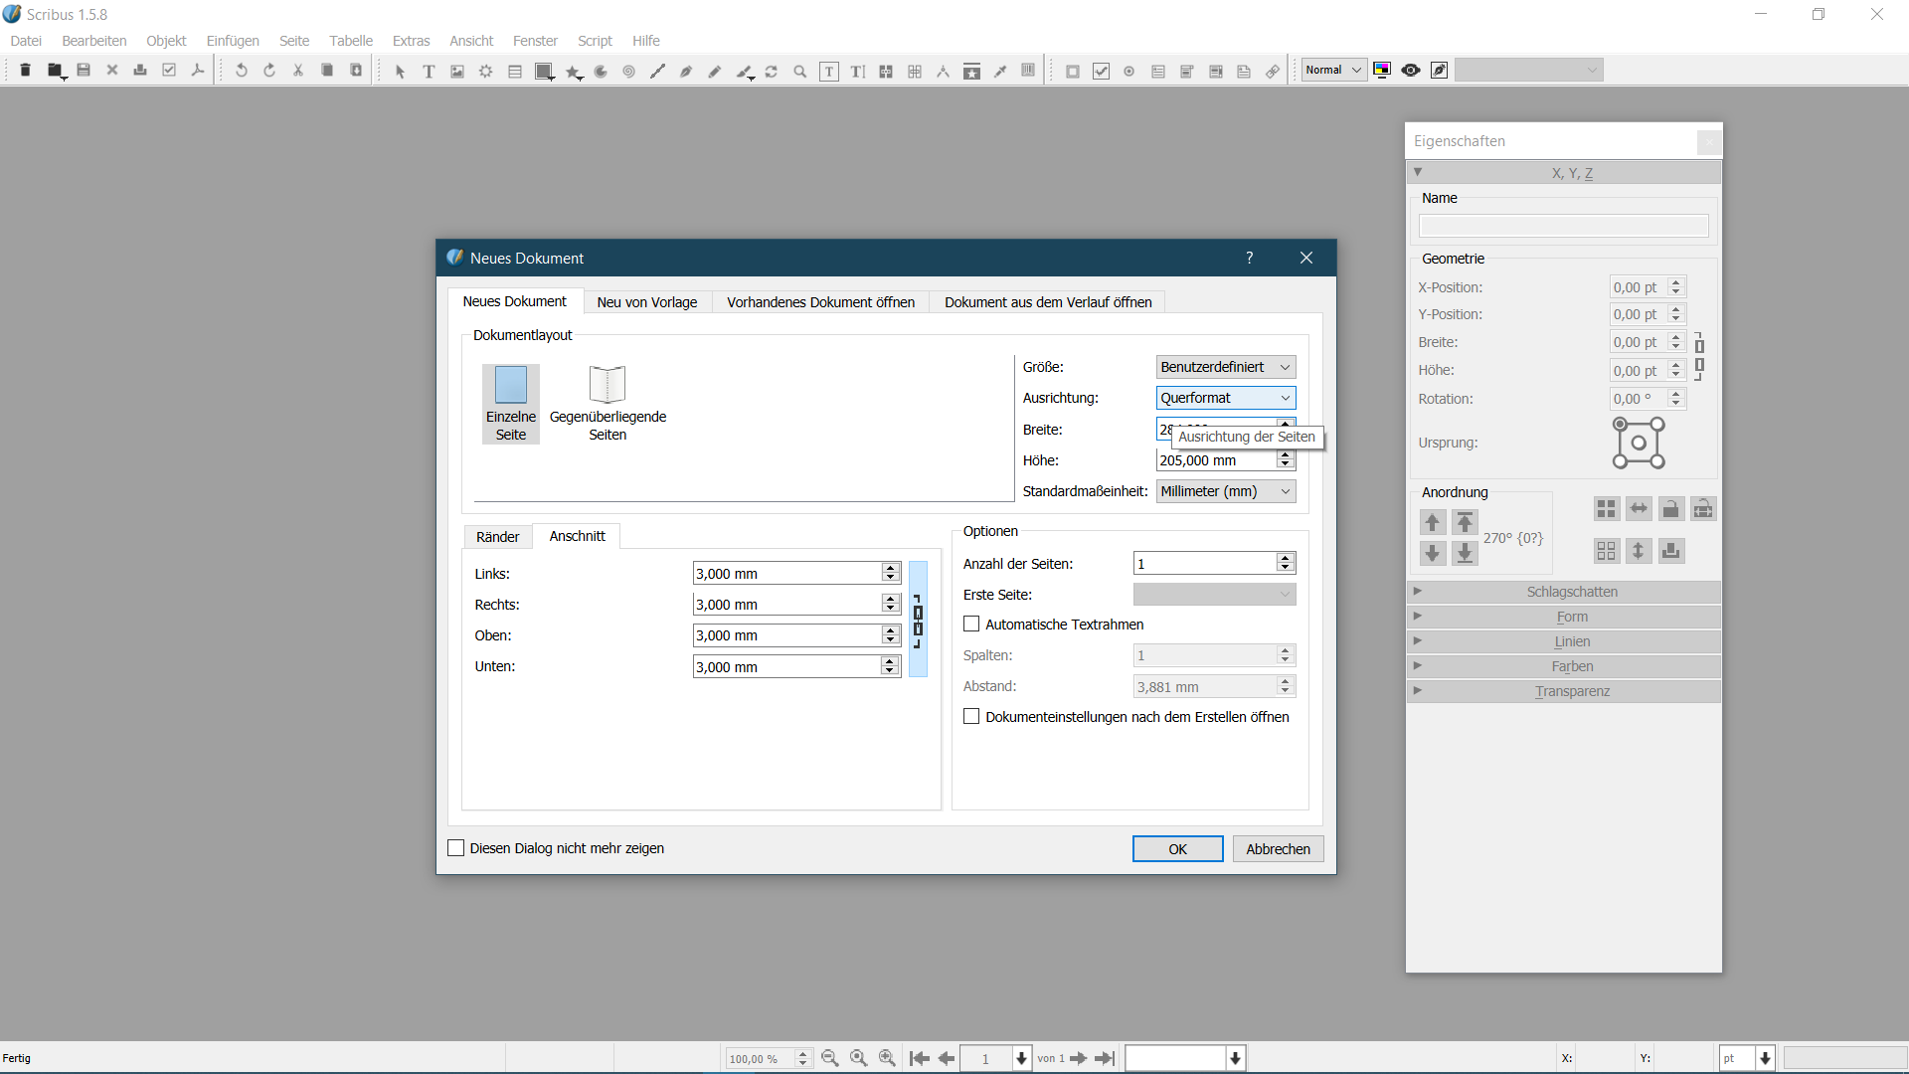
Task: Select the Text Frame tool in toolbar
Action: click(x=429, y=71)
